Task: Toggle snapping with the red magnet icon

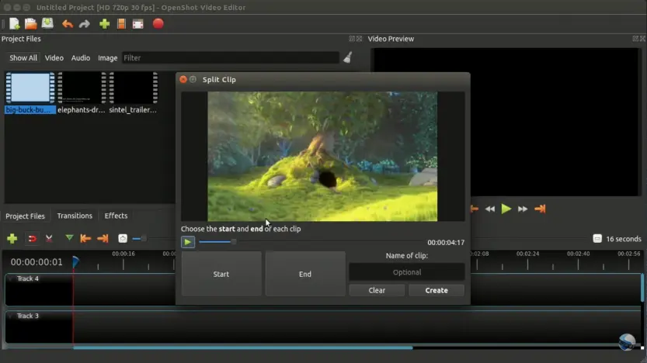Action: tap(32, 239)
